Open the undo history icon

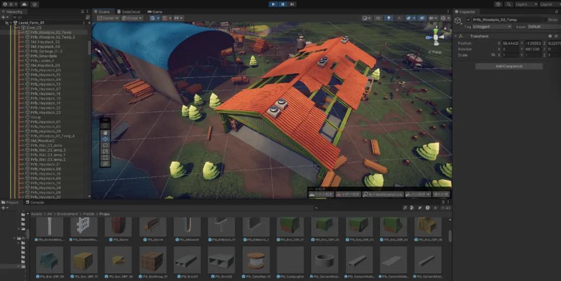coord(498,4)
